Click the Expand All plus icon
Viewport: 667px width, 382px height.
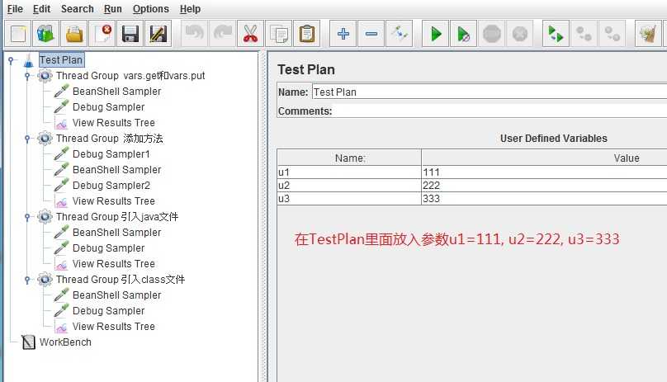click(x=343, y=34)
